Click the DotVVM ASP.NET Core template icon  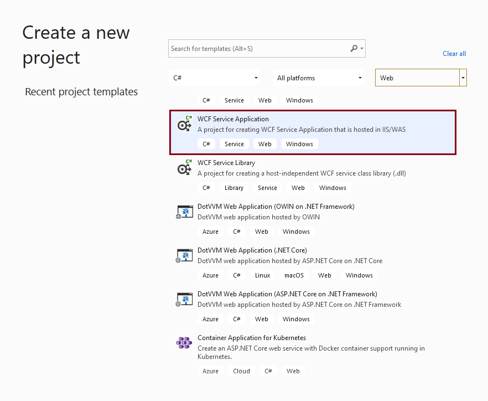click(184, 299)
